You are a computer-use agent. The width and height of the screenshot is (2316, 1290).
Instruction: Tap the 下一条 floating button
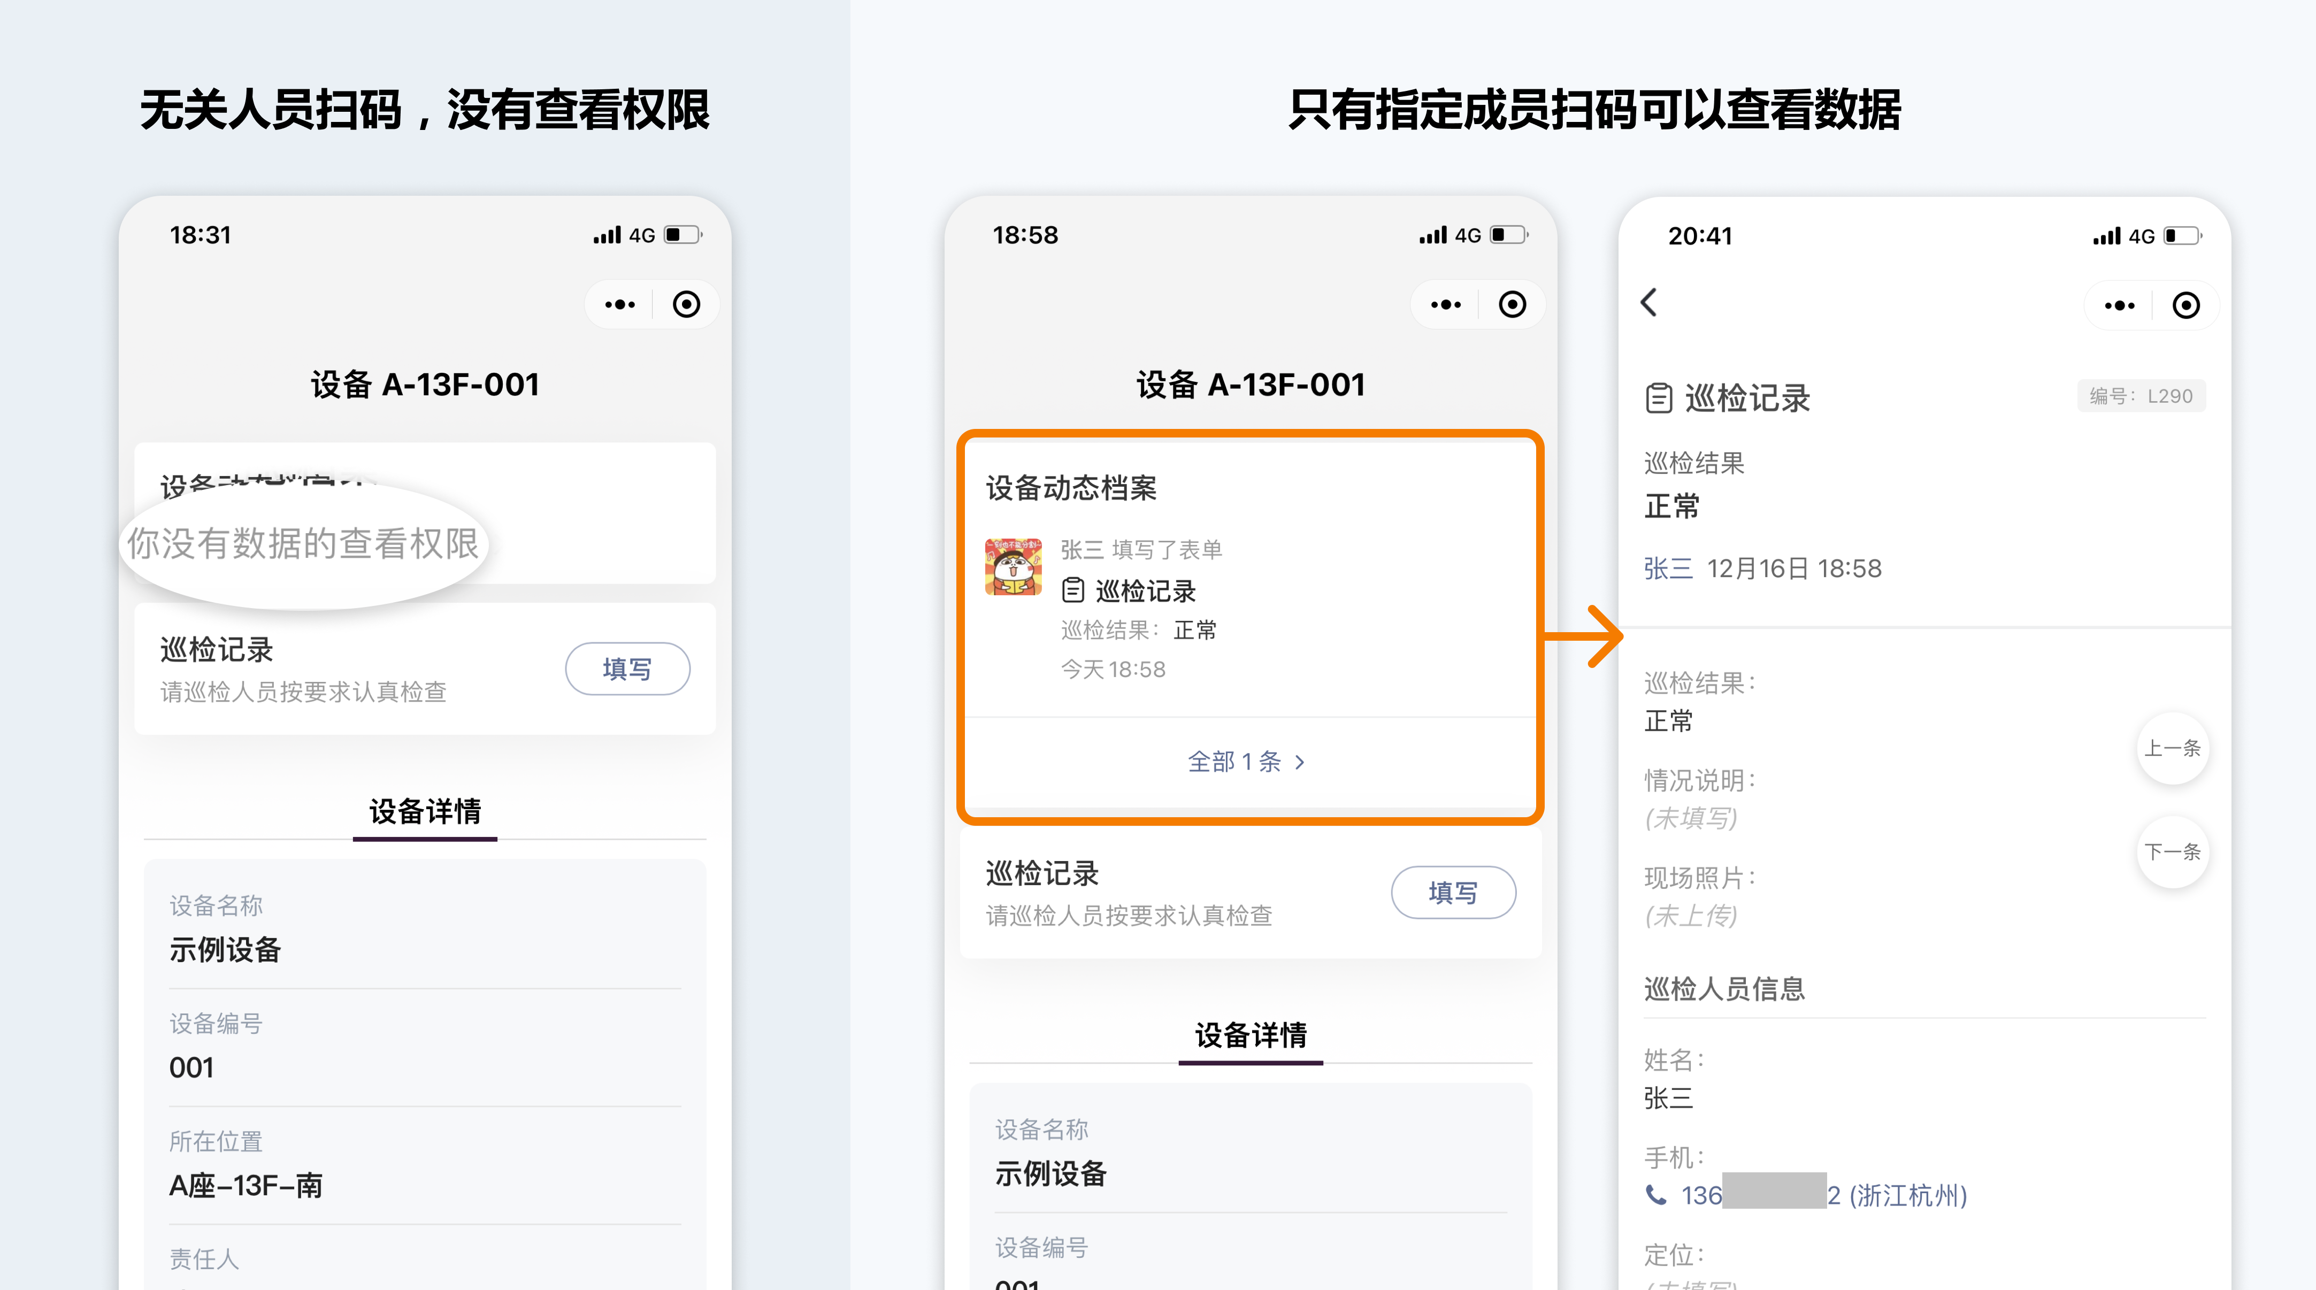(x=2172, y=851)
